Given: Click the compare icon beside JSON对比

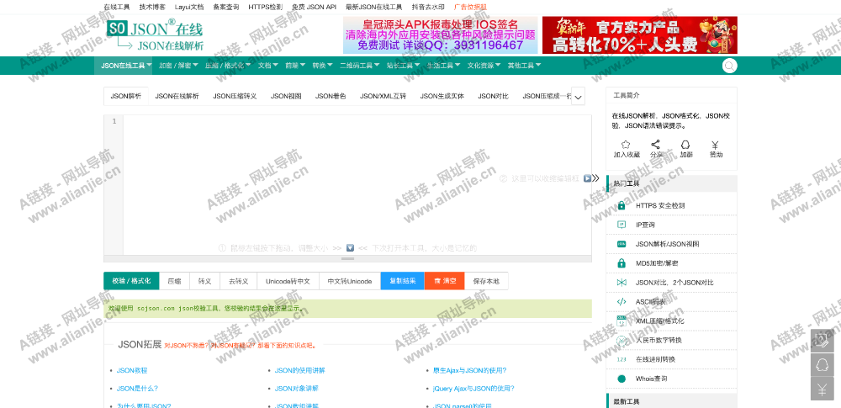Looking at the screenshot, I should [x=621, y=283].
